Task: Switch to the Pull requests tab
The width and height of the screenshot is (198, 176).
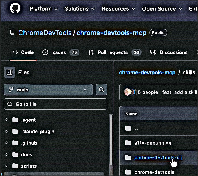Action: click(115, 52)
